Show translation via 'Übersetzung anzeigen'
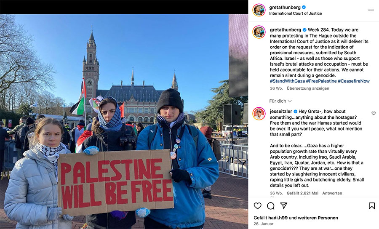Image resolution: width=379 pixels, height=229 pixels. [308, 88]
